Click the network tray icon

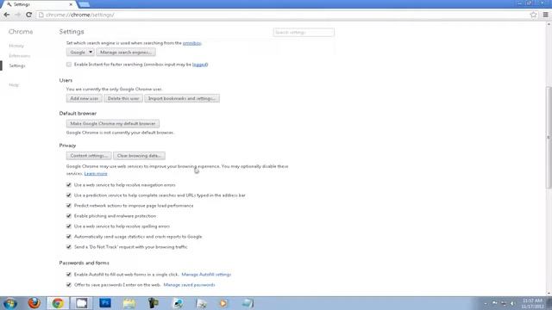504,303
